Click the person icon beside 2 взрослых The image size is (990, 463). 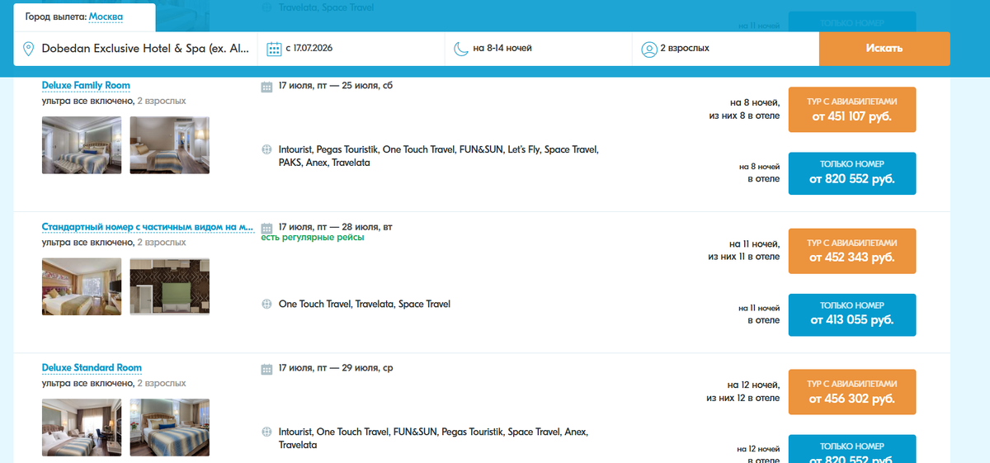(648, 50)
